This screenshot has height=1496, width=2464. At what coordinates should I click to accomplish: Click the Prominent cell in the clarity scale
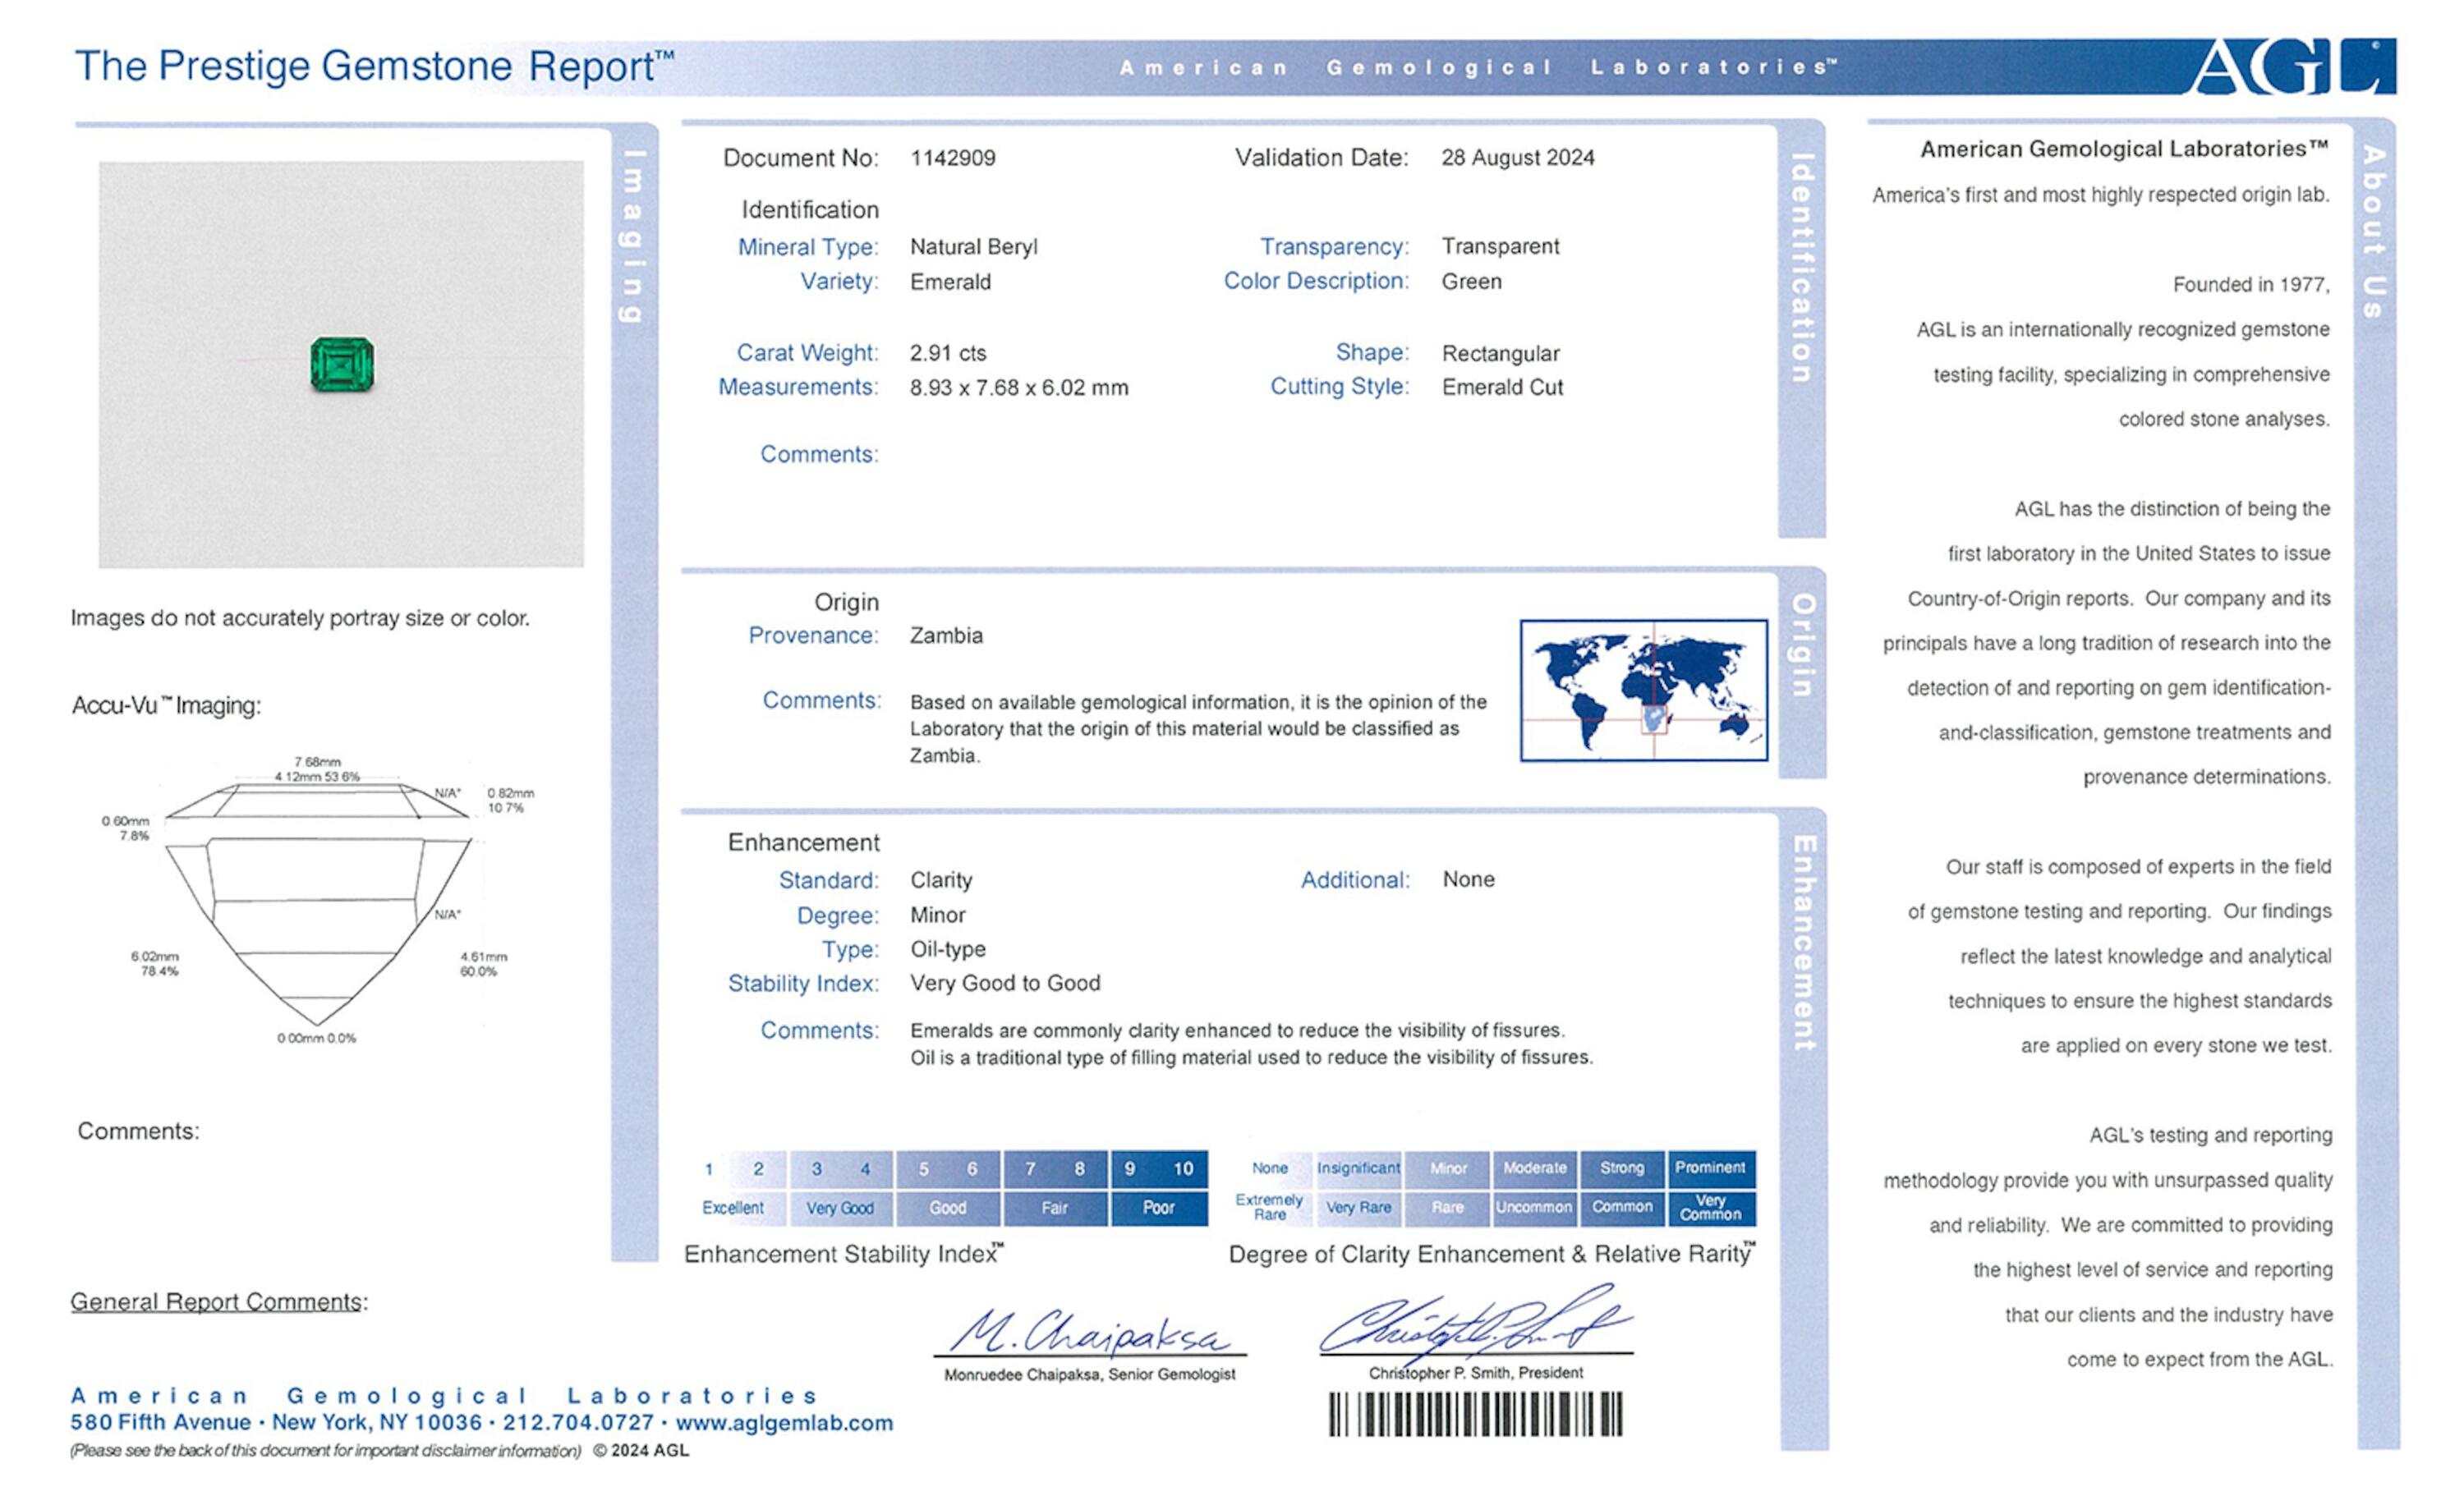click(x=1710, y=1168)
